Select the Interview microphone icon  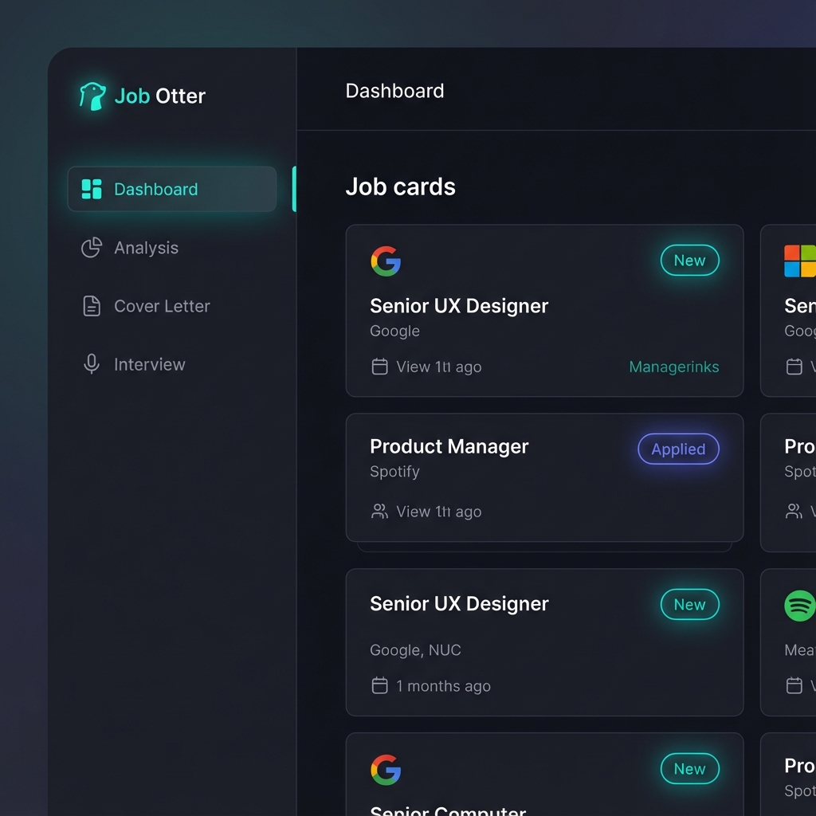(90, 364)
